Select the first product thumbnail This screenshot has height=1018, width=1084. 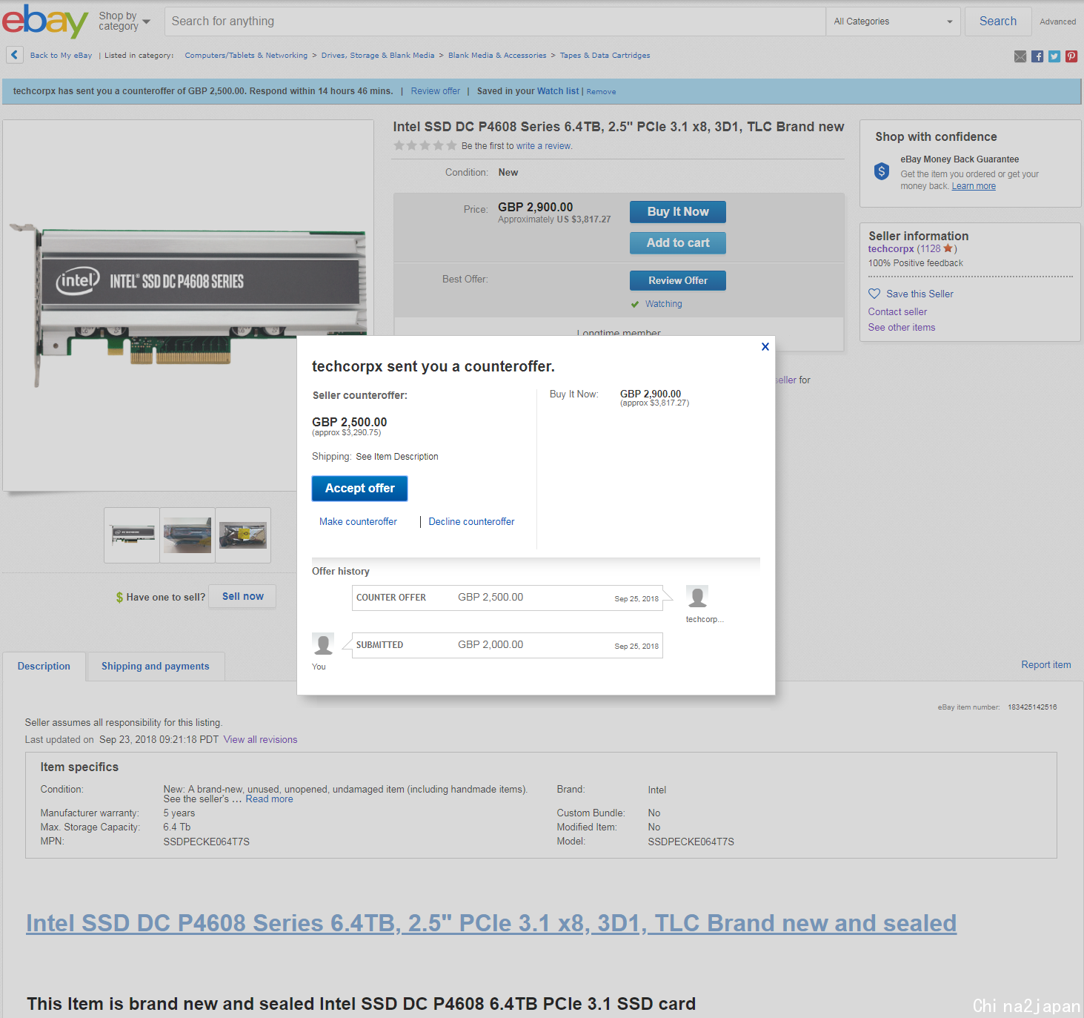coord(132,535)
